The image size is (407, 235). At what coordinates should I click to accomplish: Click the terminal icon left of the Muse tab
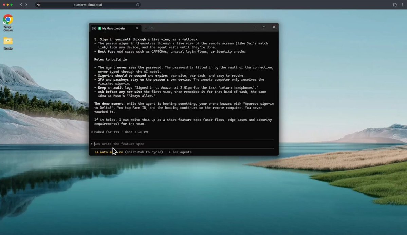pyautogui.click(x=94, y=28)
